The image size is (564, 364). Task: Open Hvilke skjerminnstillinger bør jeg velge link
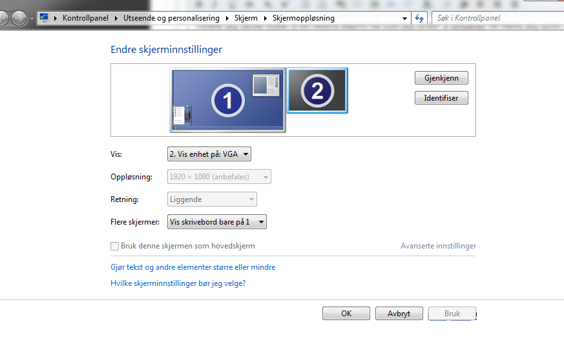(x=178, y=283)
